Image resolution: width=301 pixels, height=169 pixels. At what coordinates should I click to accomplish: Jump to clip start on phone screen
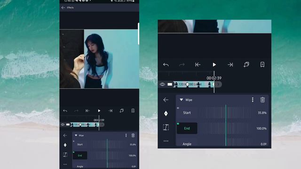(87, 111)
